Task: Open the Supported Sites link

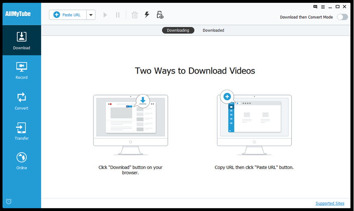Action: coord(330,203)
